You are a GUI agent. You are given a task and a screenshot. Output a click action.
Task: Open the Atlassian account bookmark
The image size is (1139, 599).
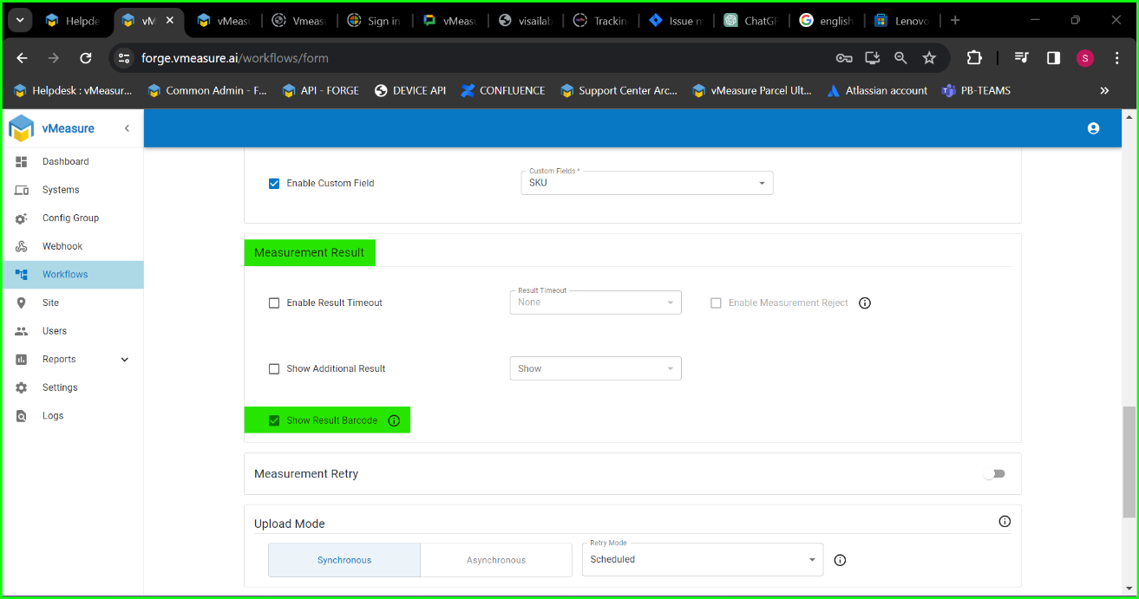[877, 90]
